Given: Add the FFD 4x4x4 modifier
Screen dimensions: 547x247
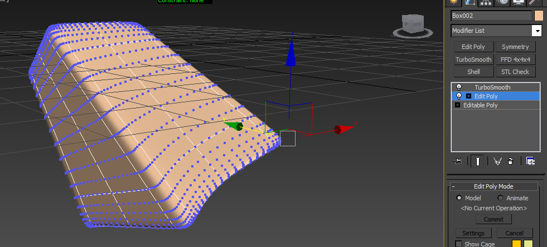Looking at the screenshot, I should click(515, 60).
